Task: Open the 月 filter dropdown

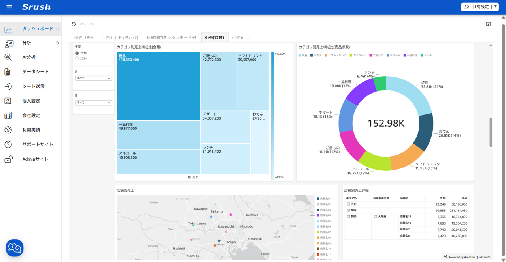Action: (93, 79)
